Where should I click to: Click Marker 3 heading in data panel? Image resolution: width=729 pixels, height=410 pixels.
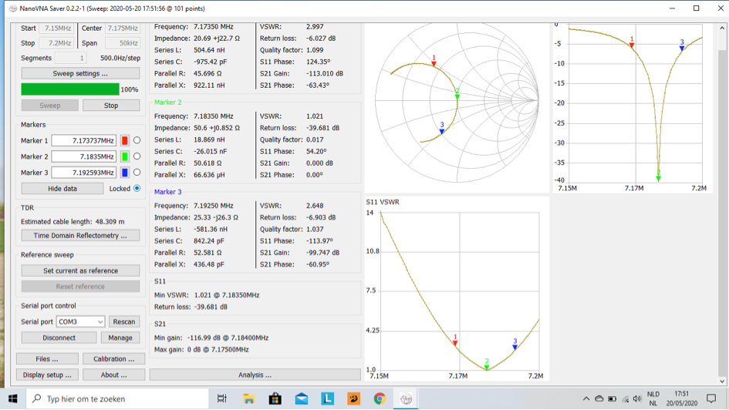[168, 192]
